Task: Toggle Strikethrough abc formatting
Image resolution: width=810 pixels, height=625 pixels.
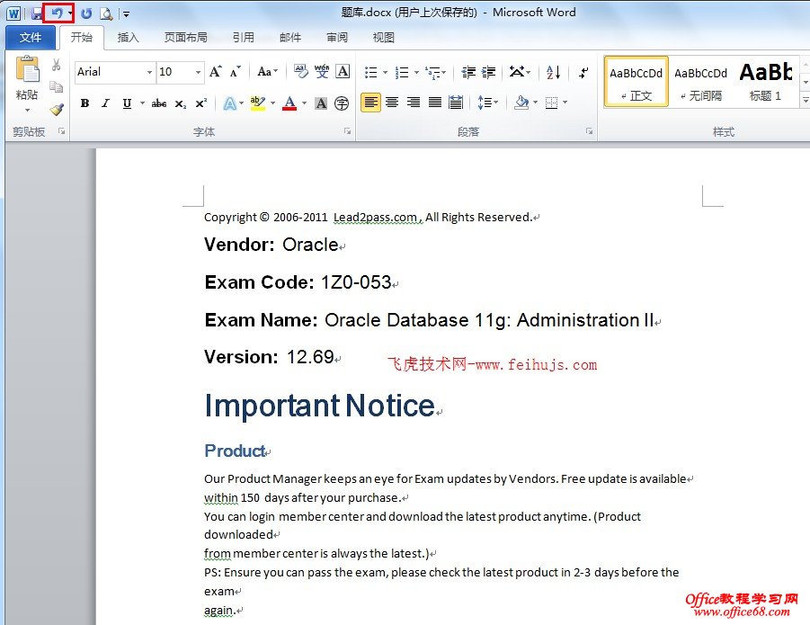Action: pyautogui.click(x=158, y=103)
